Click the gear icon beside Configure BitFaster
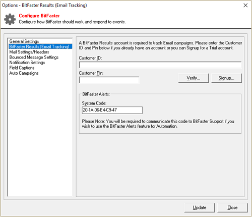This screenshot has width=252, height=217. (x=10, y=19)
